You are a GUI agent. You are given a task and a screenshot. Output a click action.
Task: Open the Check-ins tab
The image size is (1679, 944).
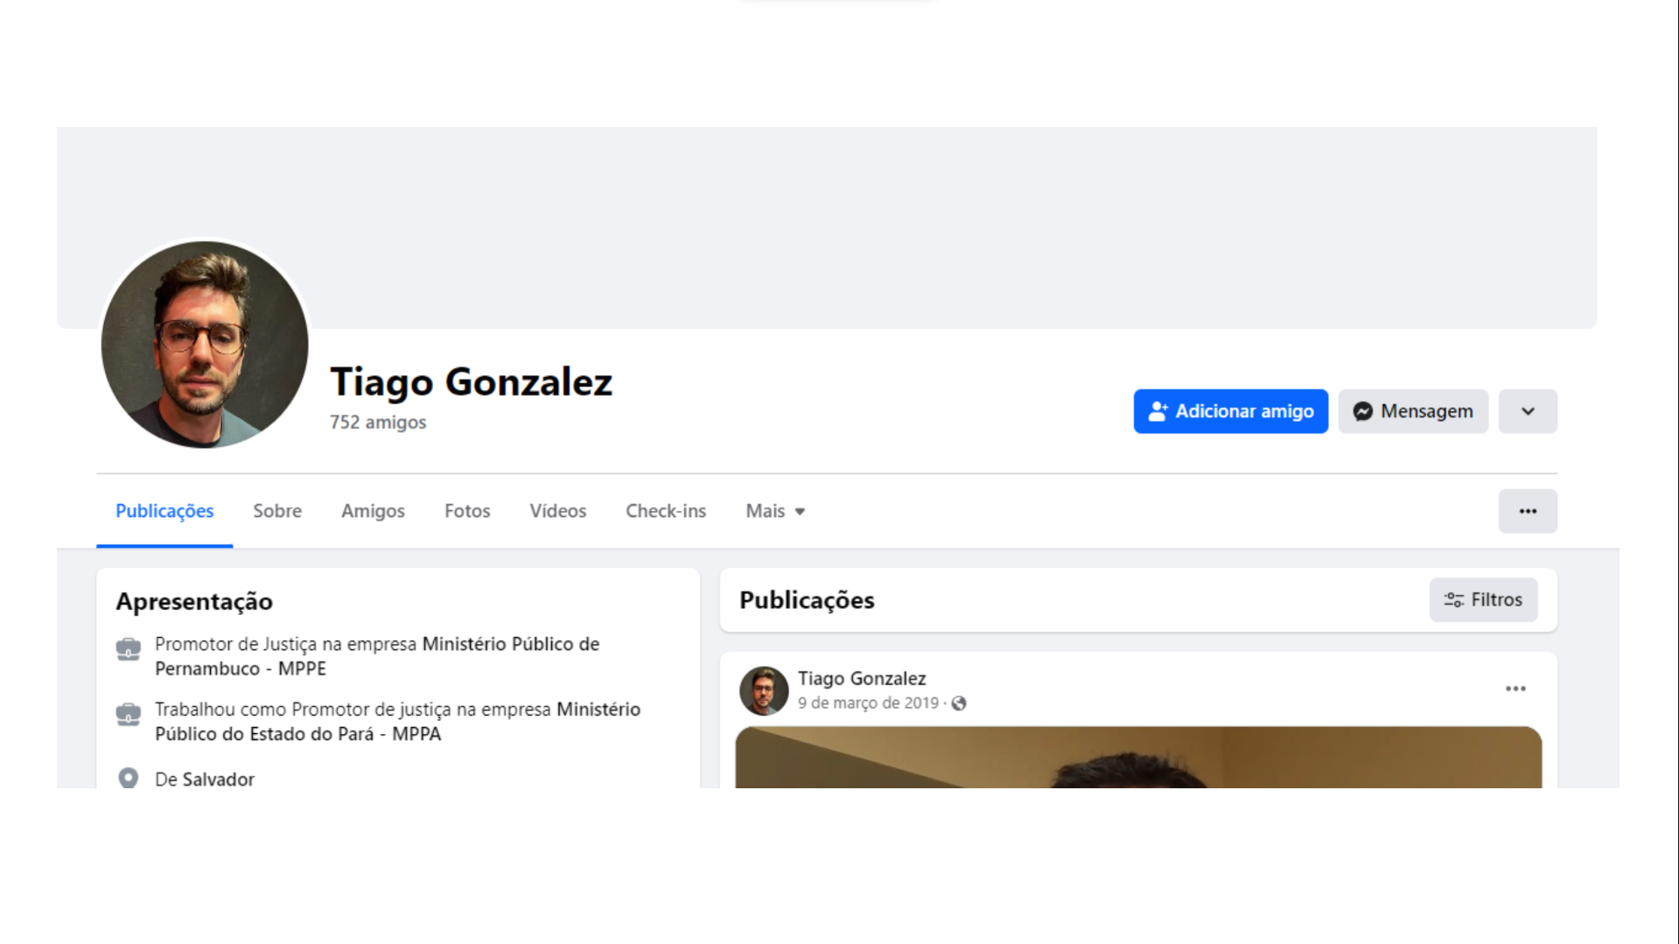(x=666, y=511)
